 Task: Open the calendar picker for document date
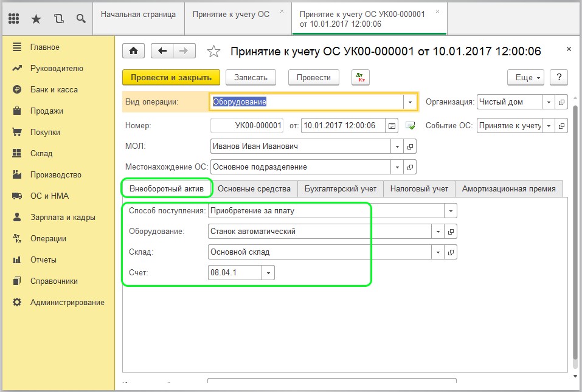(x=392, y=126)
